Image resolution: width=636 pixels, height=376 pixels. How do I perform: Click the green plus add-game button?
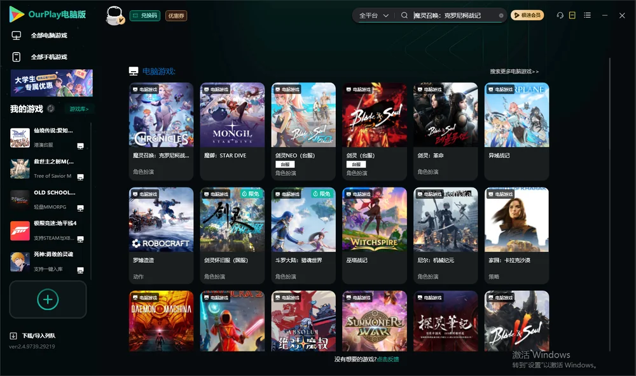pos(48,299)
